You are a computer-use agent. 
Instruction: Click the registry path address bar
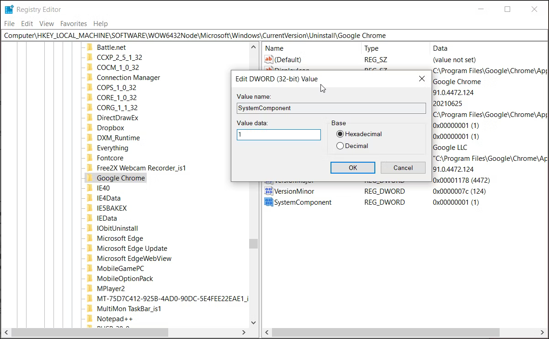pyautogui.click(x=274, y=35)
